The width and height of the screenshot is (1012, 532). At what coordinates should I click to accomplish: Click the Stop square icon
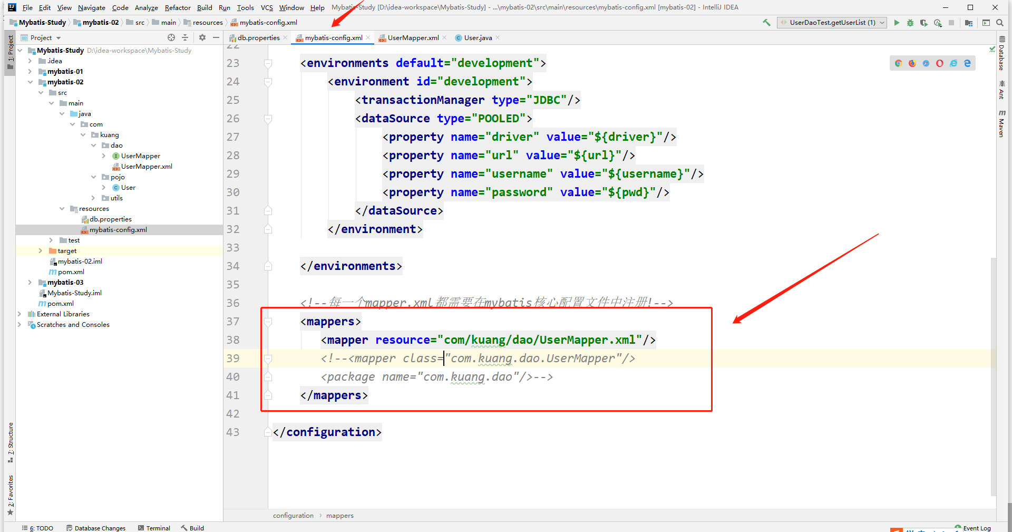[x=951, y=23]
